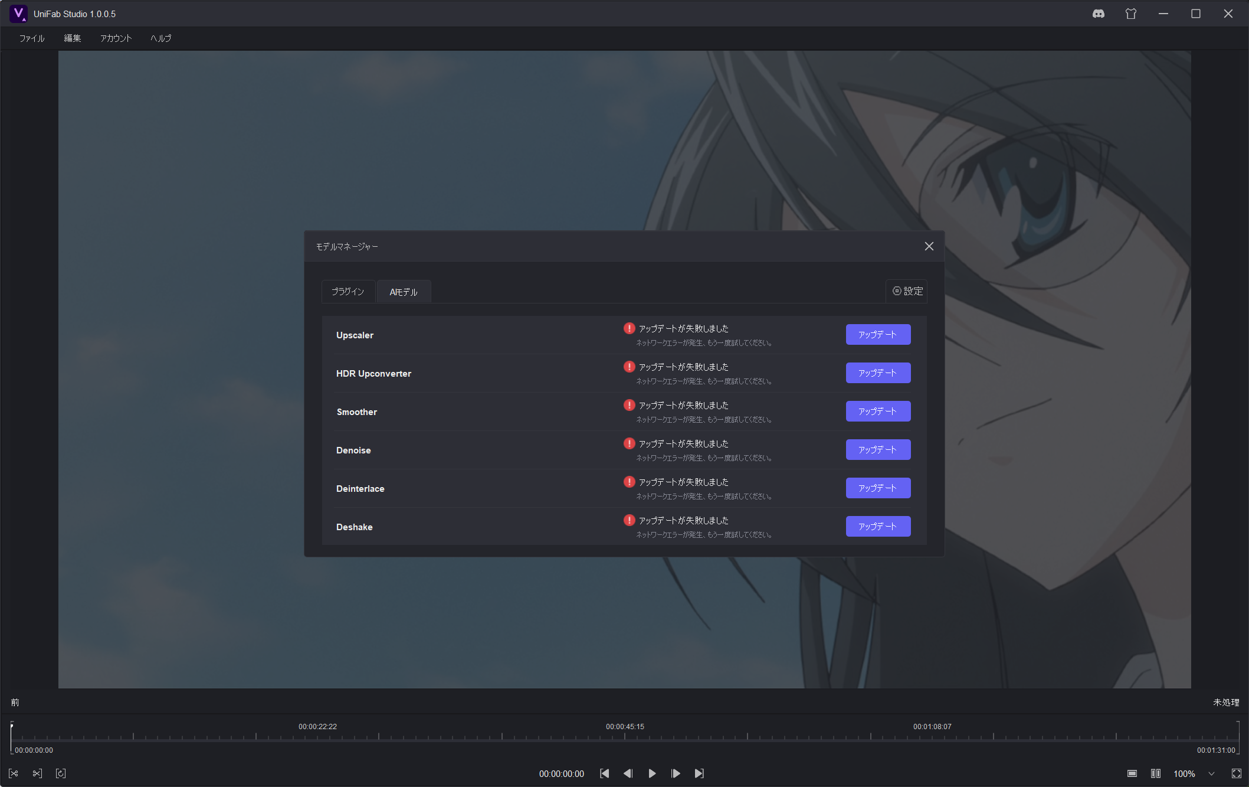Click the 00:01:31:00 end time label
The image size is (1249, 787).
pyautogui.click(x=1216, y=750)
